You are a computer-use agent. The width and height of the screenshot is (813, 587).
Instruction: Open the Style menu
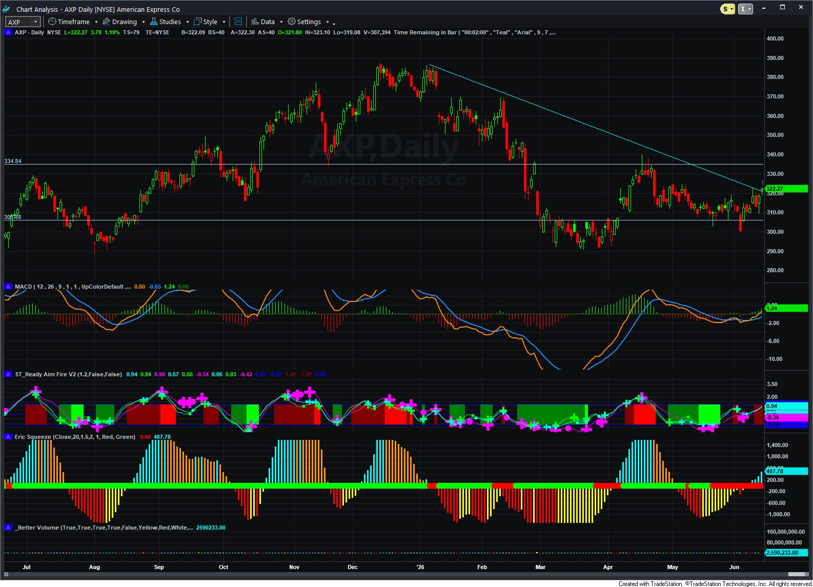(210, 22)
